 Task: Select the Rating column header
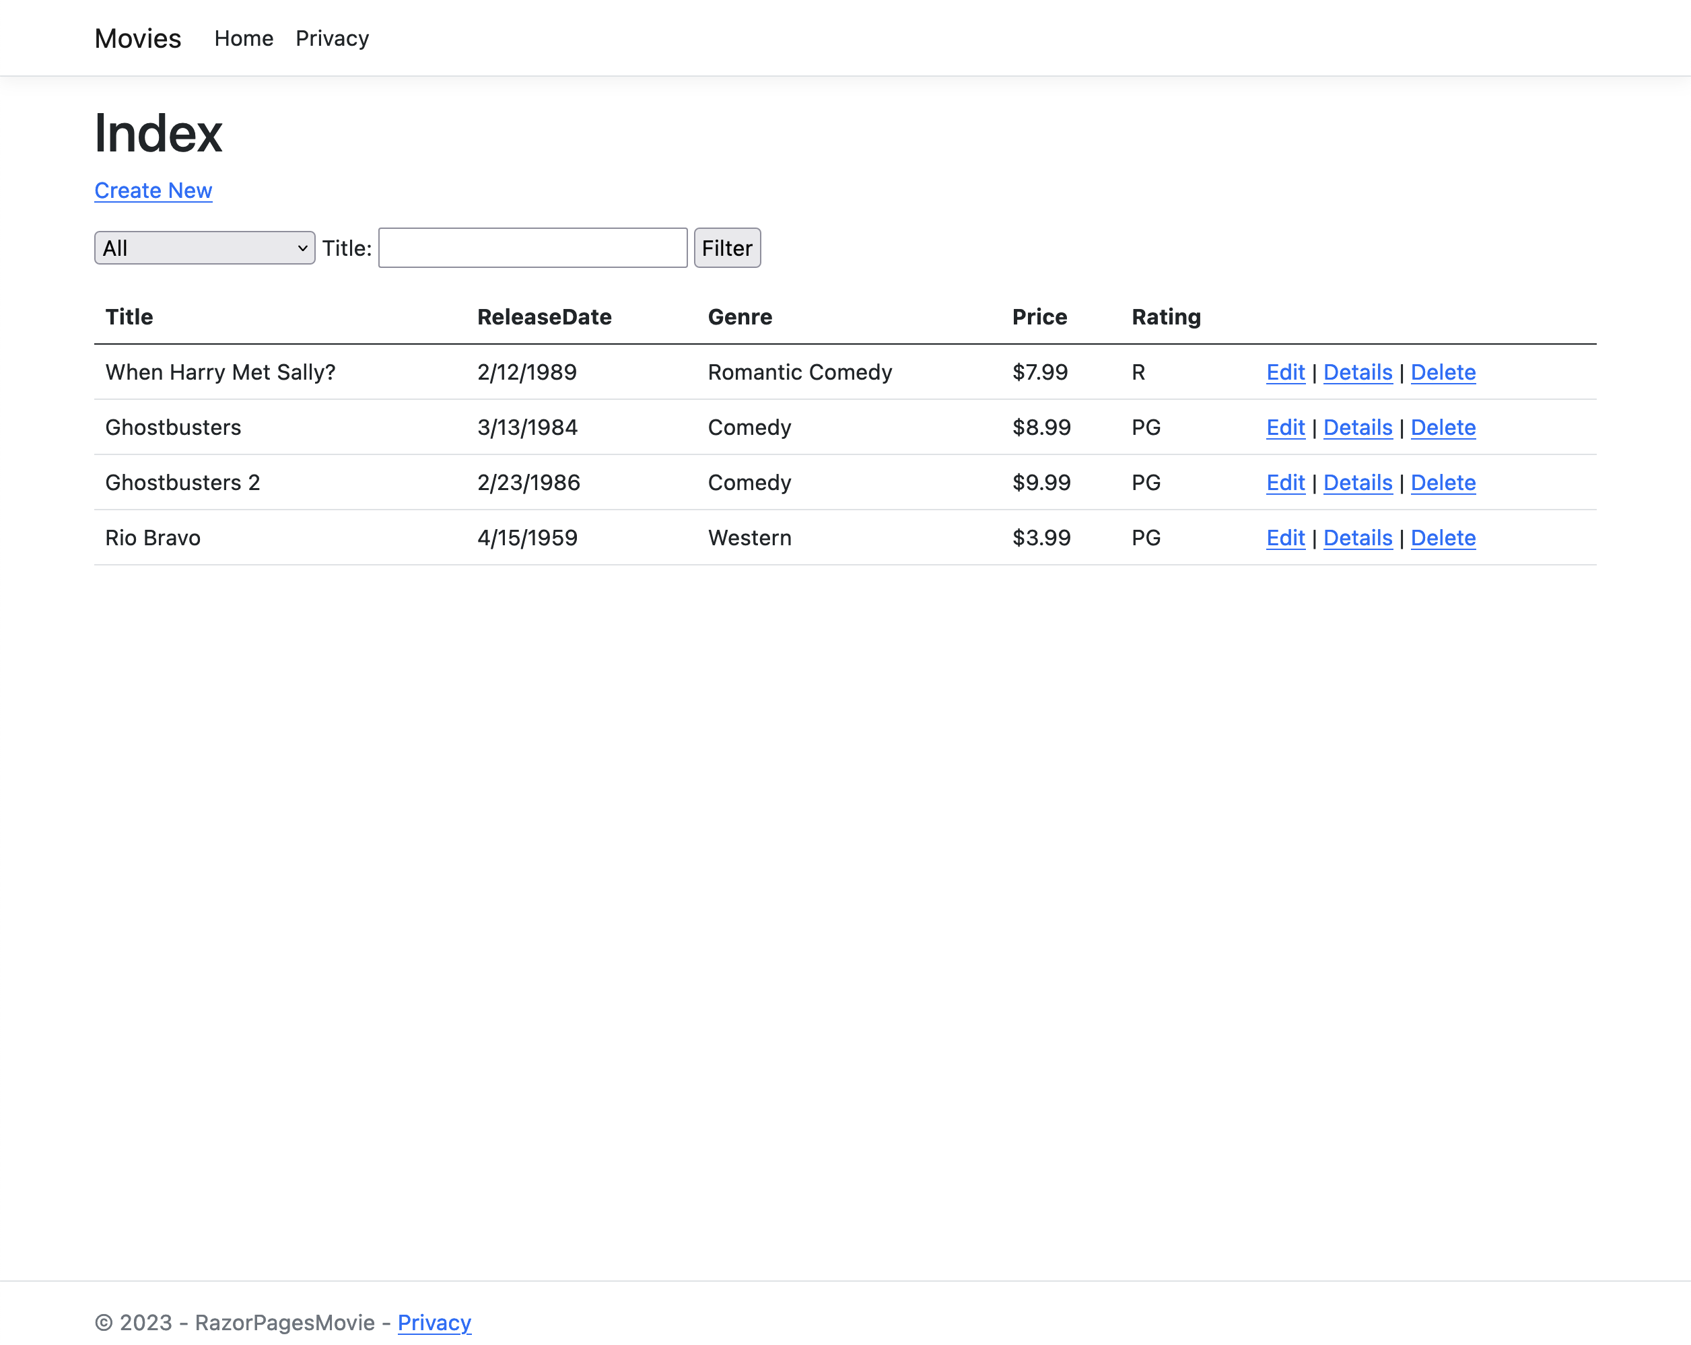coord(1165,317)
